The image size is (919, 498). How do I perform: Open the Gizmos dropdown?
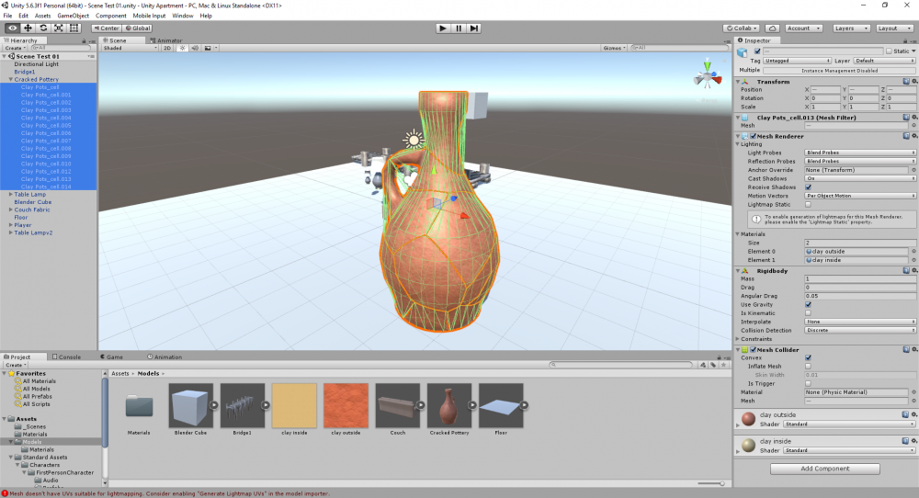click(x=614, y=48)
